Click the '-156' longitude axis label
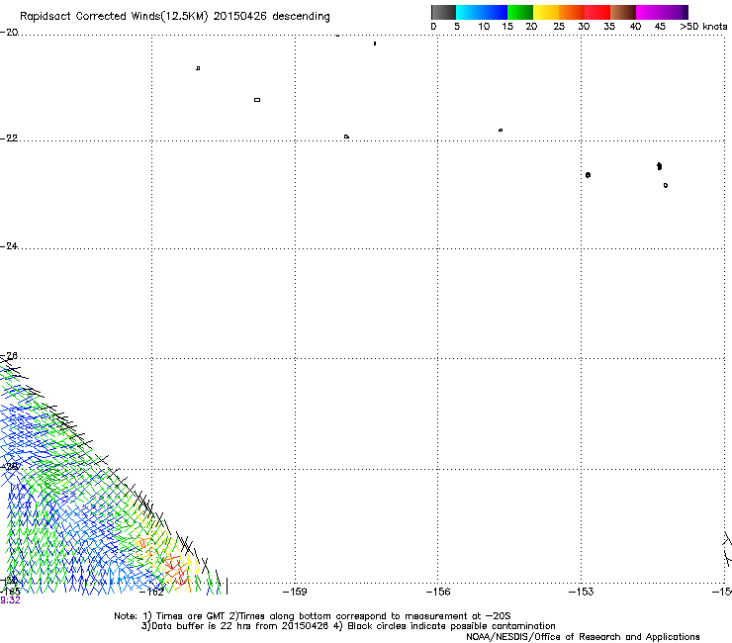The width and height of the screenshot is (732, 643). tap(438, 593)
